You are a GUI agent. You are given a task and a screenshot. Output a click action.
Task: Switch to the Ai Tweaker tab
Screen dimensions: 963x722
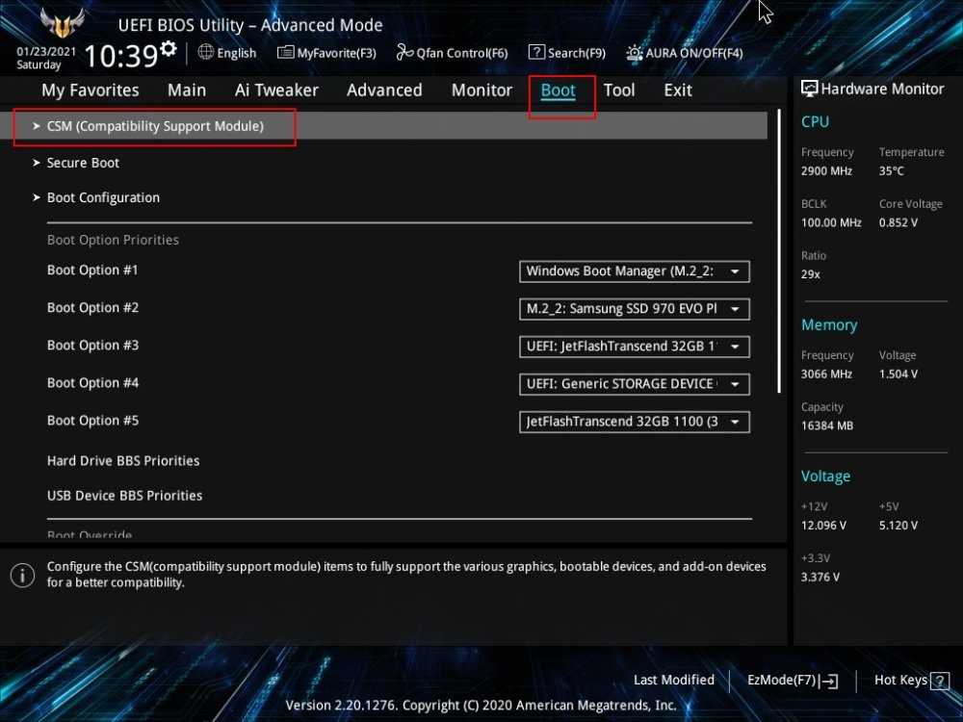[x=276, y=90]
